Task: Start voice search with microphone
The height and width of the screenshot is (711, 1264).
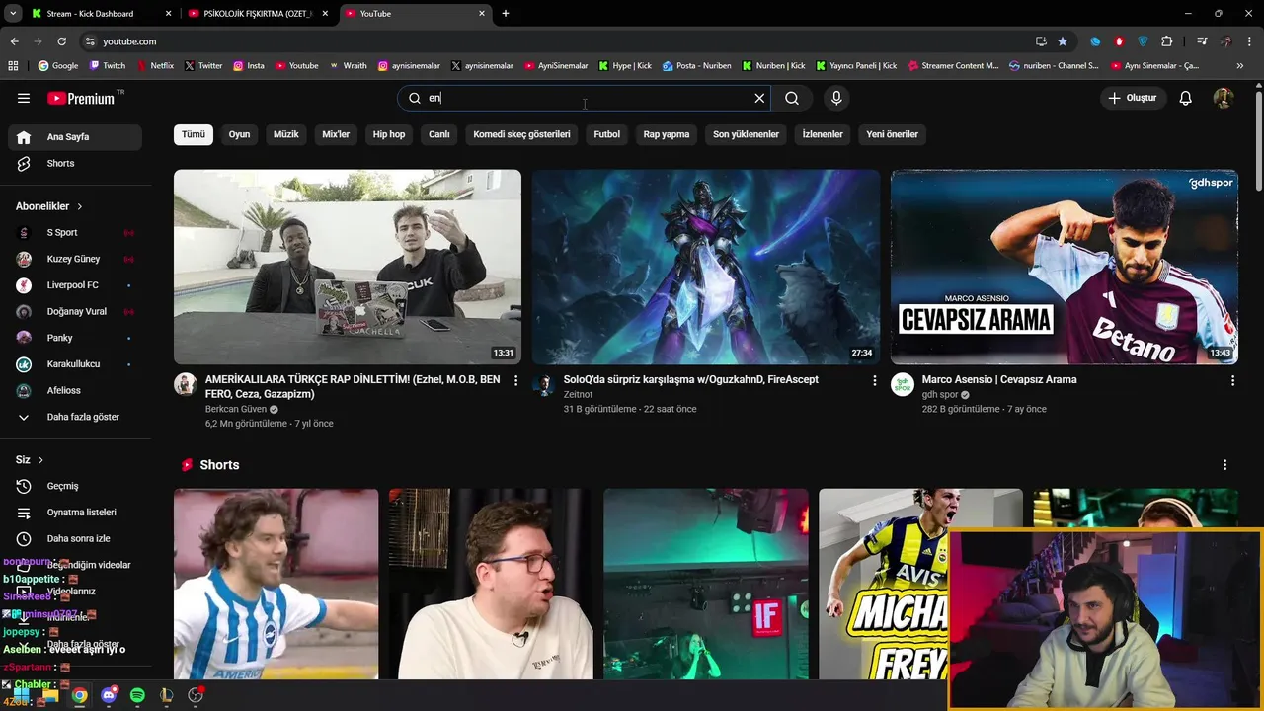Action: pos(836,98)
